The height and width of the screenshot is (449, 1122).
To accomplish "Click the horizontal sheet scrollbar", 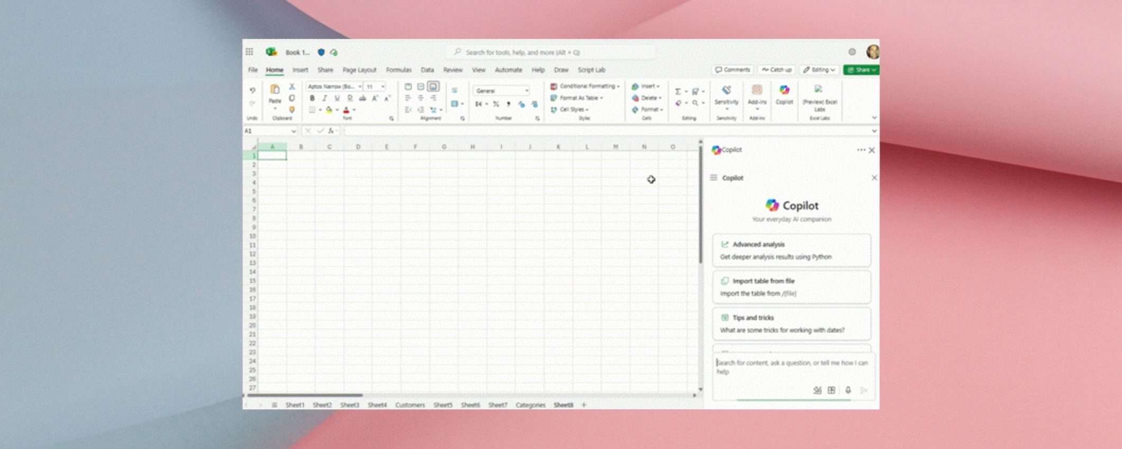I will [305, 395].
